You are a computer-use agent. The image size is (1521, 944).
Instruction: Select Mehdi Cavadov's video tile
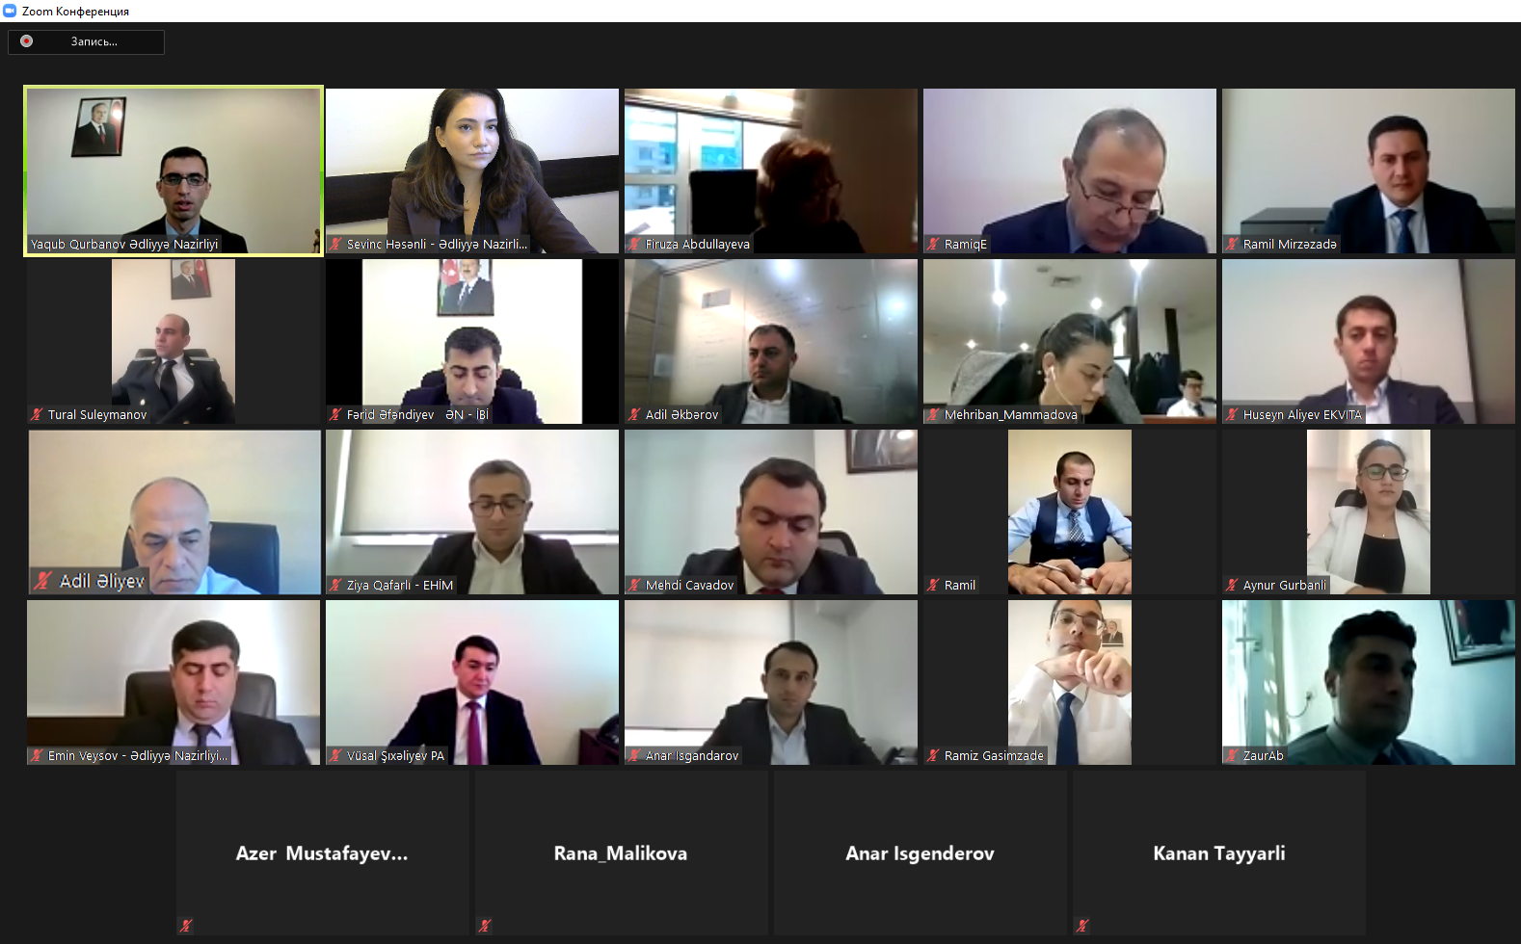tap(771, 511)
